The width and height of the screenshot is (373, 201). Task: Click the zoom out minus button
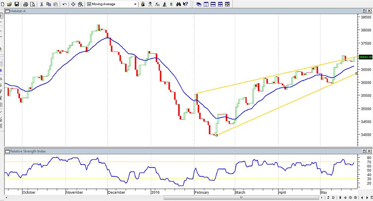click(x=350, y=198)
